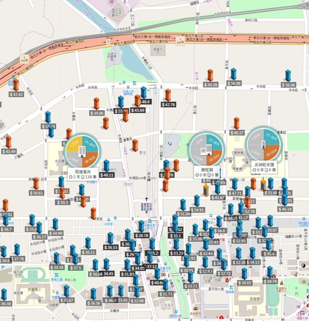Screen dimensions: 309x321
Task: Click the 昌盛郵局 envelope post office icon
Action: pyautogui.click(x=195, y=308)
